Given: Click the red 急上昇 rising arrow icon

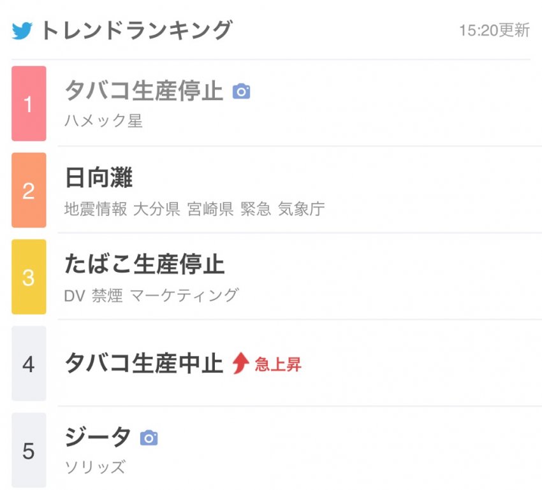Looking at the screenshot, I should (x=240, y=364).
